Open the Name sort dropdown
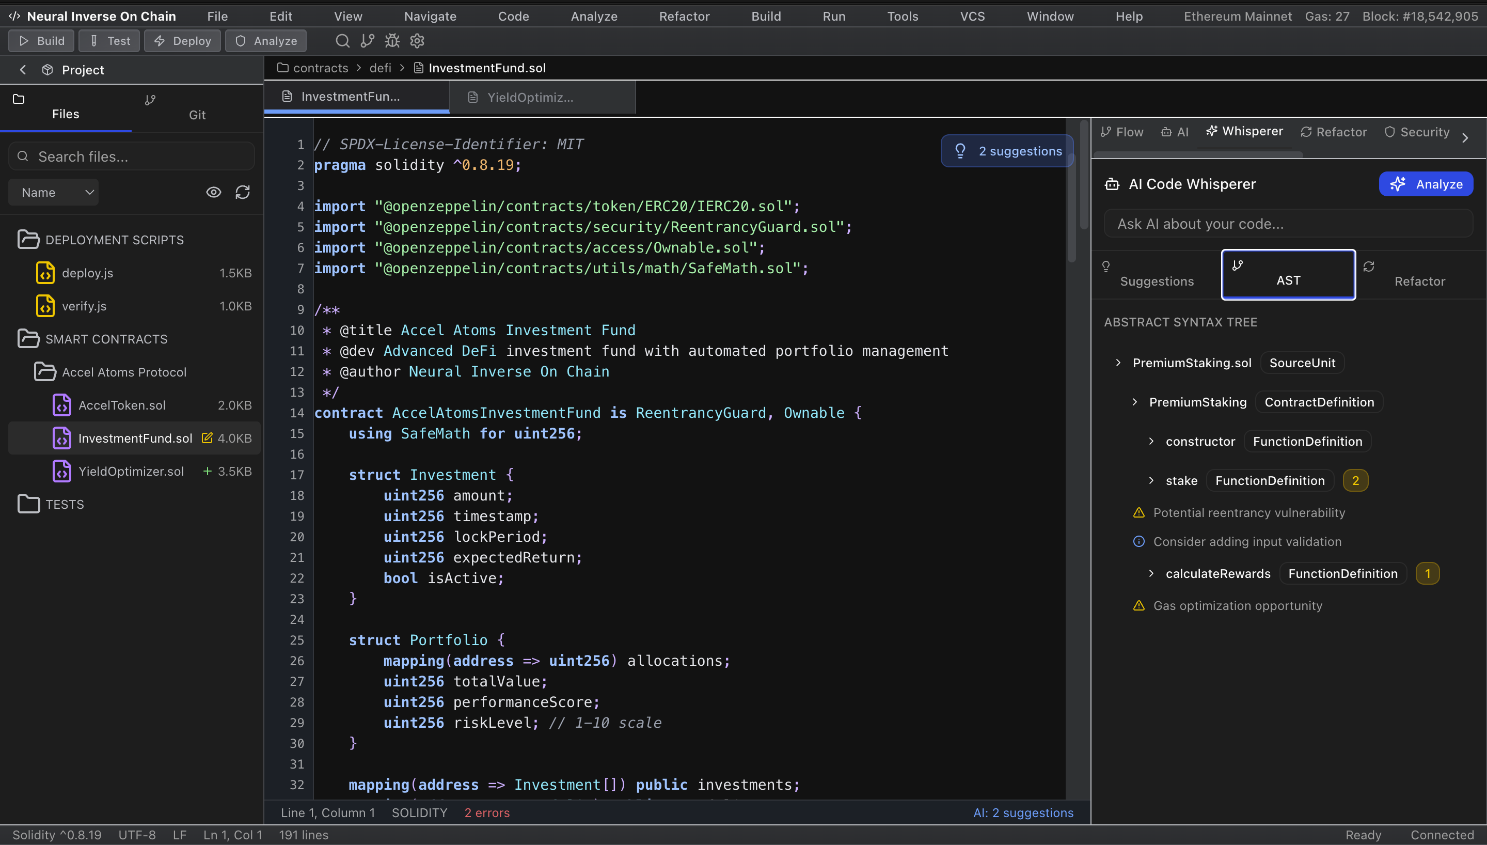Screen dimensions: 1487x845 pos(54,192)
